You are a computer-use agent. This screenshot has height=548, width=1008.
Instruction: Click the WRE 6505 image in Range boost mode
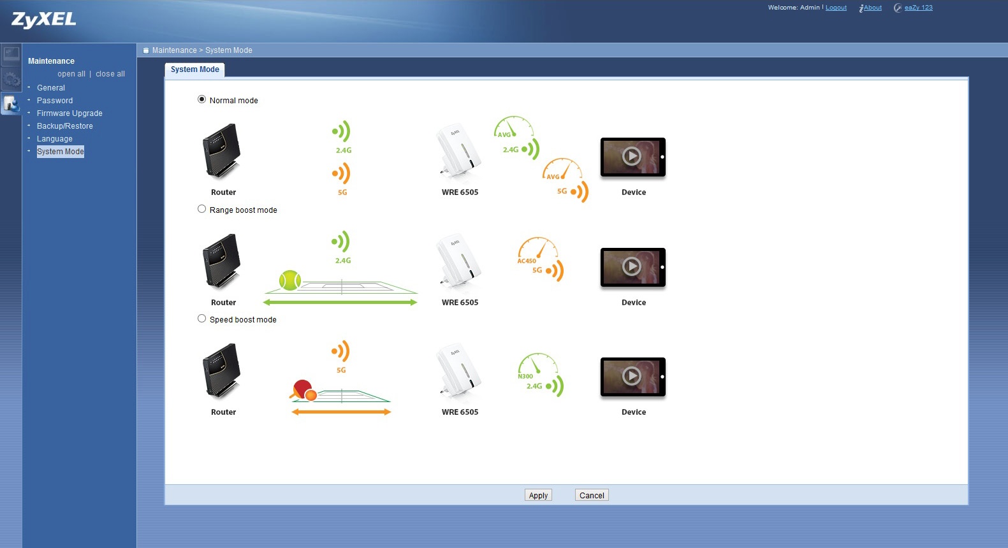458,261
